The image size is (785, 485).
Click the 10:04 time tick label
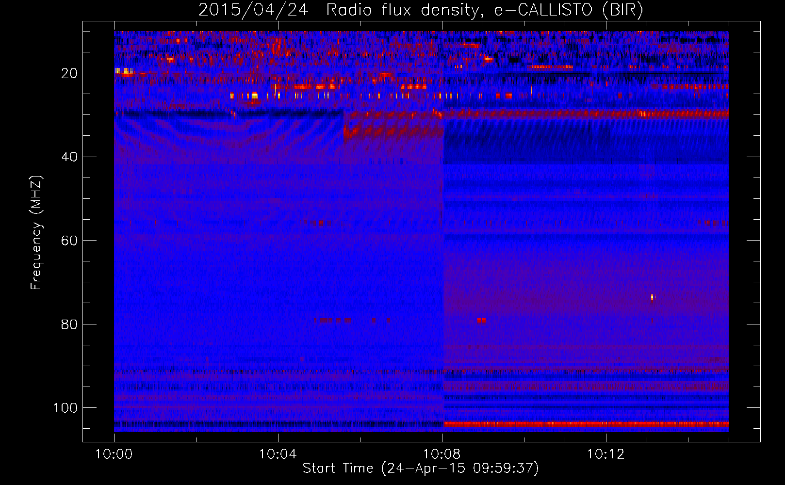(x=278, y=454)
